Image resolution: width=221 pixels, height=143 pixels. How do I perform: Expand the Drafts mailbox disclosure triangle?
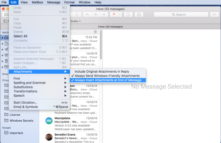pyautogui.click(x=3, y=44)
